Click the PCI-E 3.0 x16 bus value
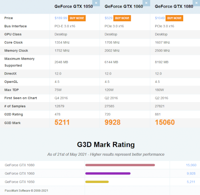This screenshot has width=200, height=195. point(65,26)
